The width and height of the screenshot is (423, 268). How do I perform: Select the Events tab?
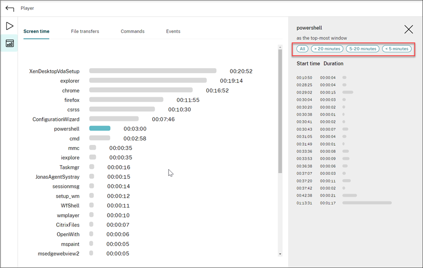tap(173, 32)
